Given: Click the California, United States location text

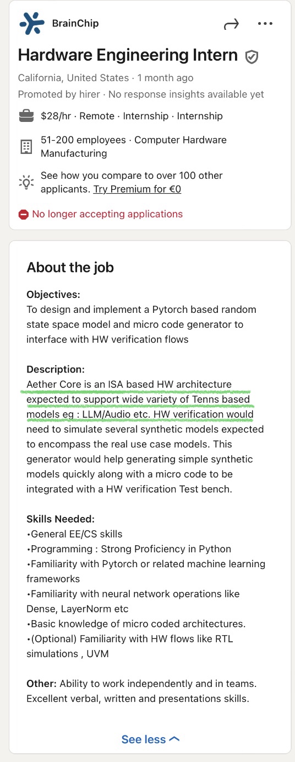Looking at the screenshot, I should point(73,78).
